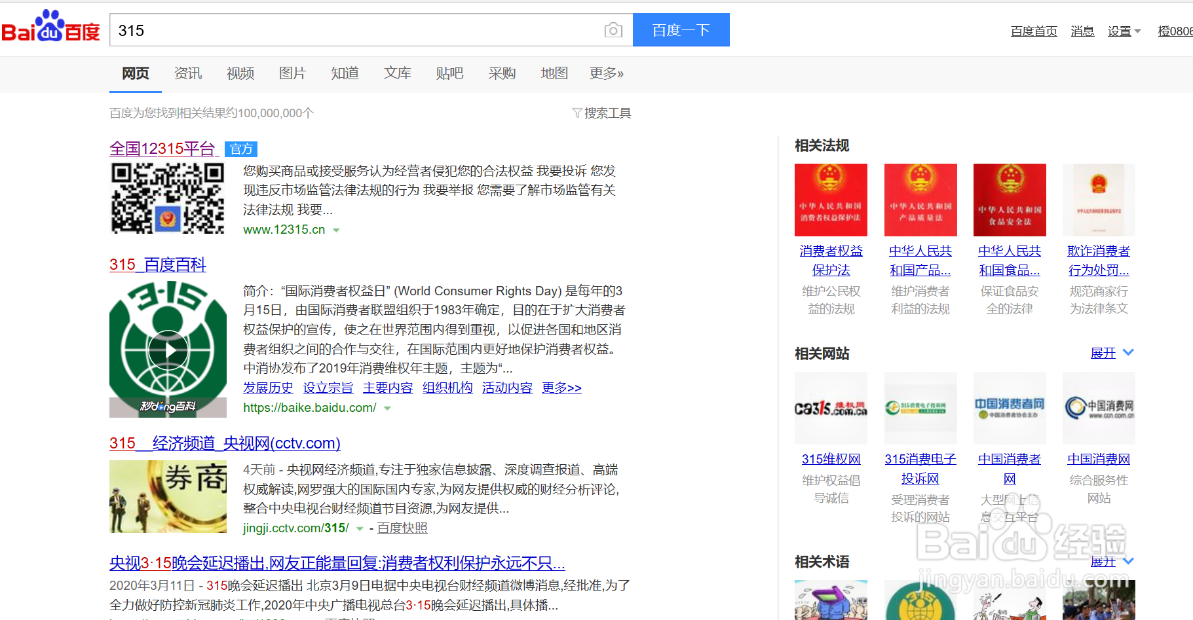
Task: Open the 中国消费网 text link
Action: tap(1099, 460)
